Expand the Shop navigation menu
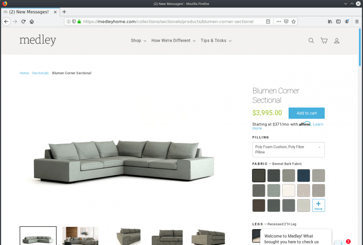This screenshot has height=245, width=363. pyautogui.click(x=138, y=40)
